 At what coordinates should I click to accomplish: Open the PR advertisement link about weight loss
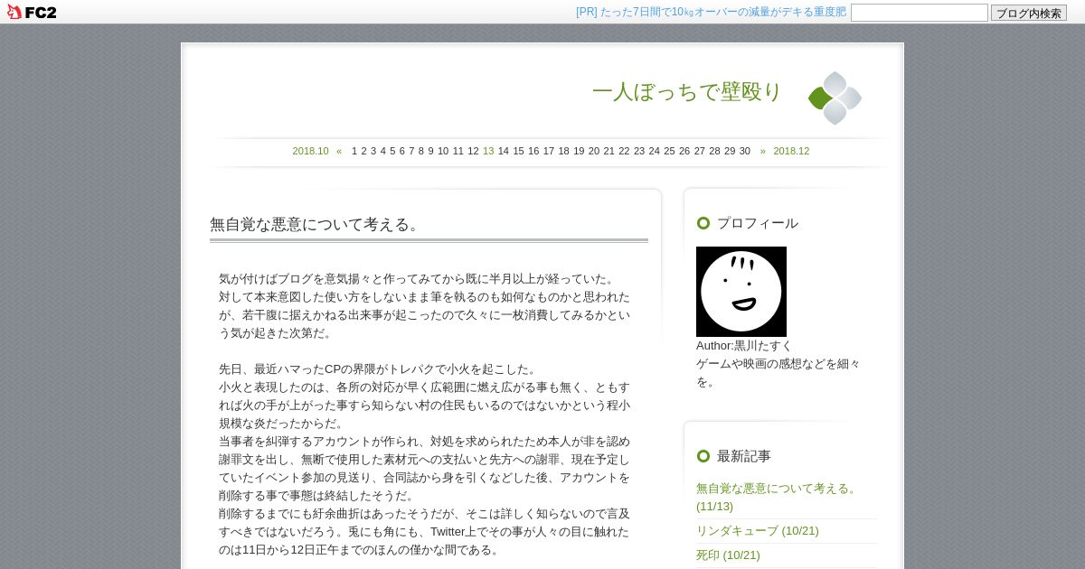pos(711,12)
